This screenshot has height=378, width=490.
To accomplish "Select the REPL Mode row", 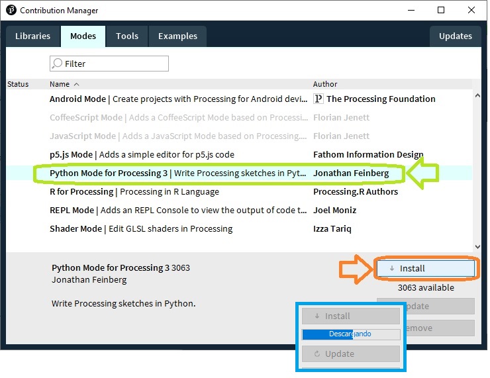I will (x=72, y=210).
